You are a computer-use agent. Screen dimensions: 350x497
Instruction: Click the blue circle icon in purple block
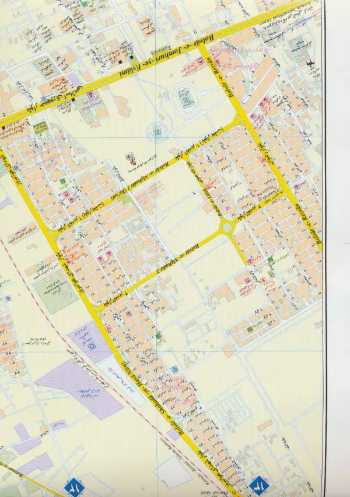[93, 346]
